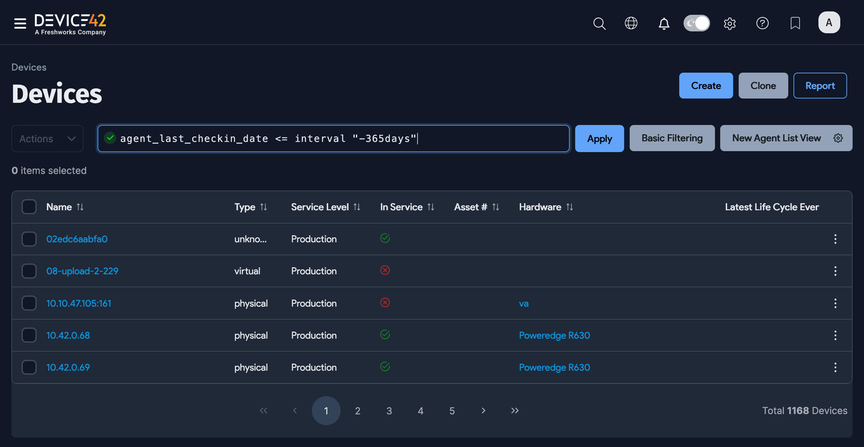
Task: Click the help question mark icon
Action: pyautogui.click(x=762, y=23)
